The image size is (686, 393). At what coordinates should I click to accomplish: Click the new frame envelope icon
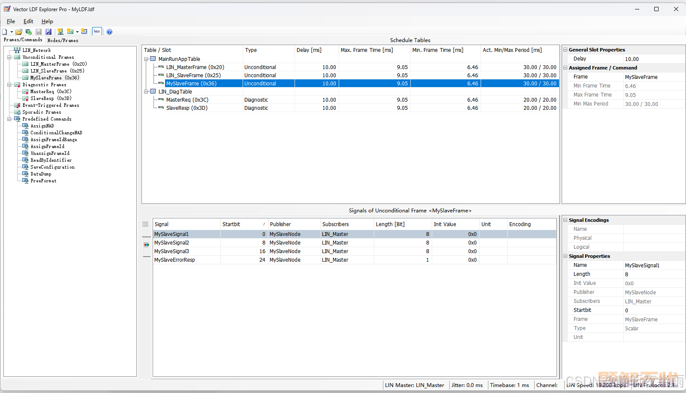[70, 32]
